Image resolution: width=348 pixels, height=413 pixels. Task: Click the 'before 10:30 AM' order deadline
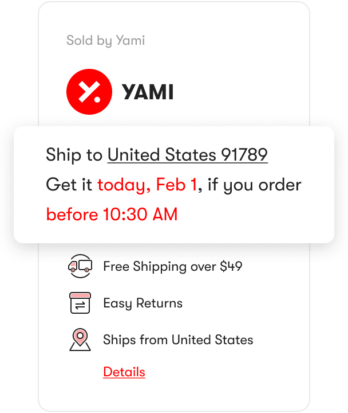112,214
